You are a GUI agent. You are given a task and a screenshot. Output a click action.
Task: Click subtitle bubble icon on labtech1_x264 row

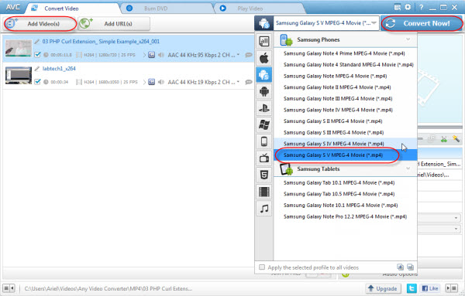[249, 82]
